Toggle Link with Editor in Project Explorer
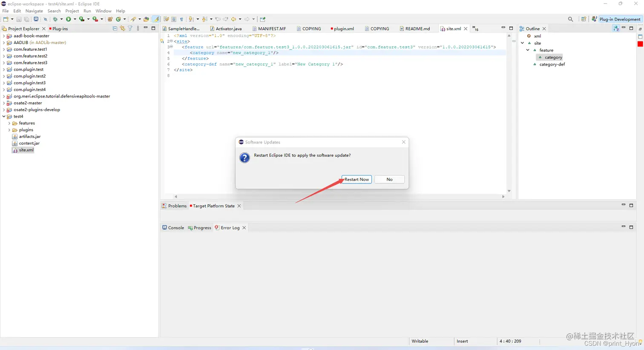The height and width of the screenshot is (350, 644). (x=123, y=29)
